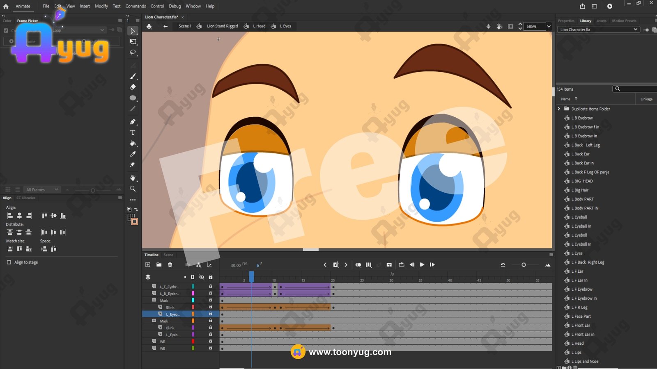Click the stroke color swatch
The height and width of the screenshot is (369, 657).
click(131, 217)
